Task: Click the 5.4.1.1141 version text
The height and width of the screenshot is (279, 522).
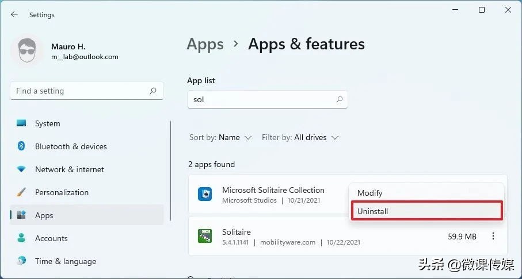Action: (235, 242)
